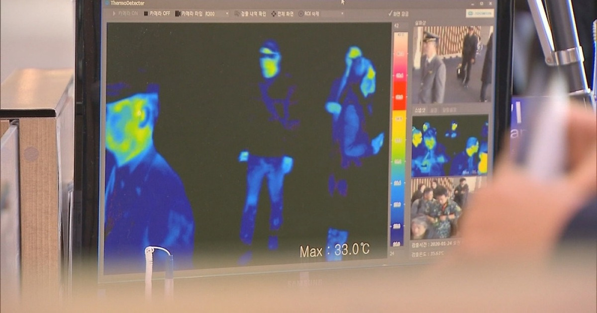Click the ThermoDetecter title bar icon
The width and height of the screenshot is (597, 313).
tap(106, 3)
